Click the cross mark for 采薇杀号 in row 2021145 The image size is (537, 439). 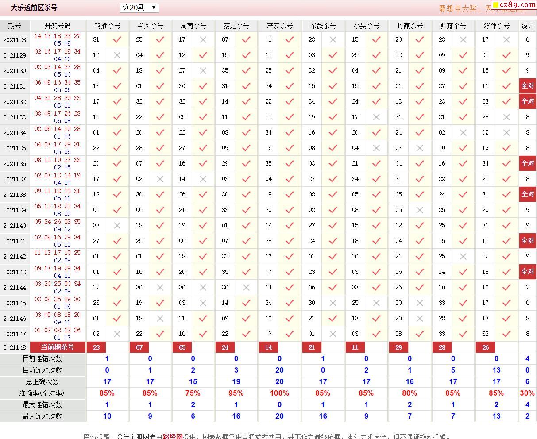[x=333, y=303]
